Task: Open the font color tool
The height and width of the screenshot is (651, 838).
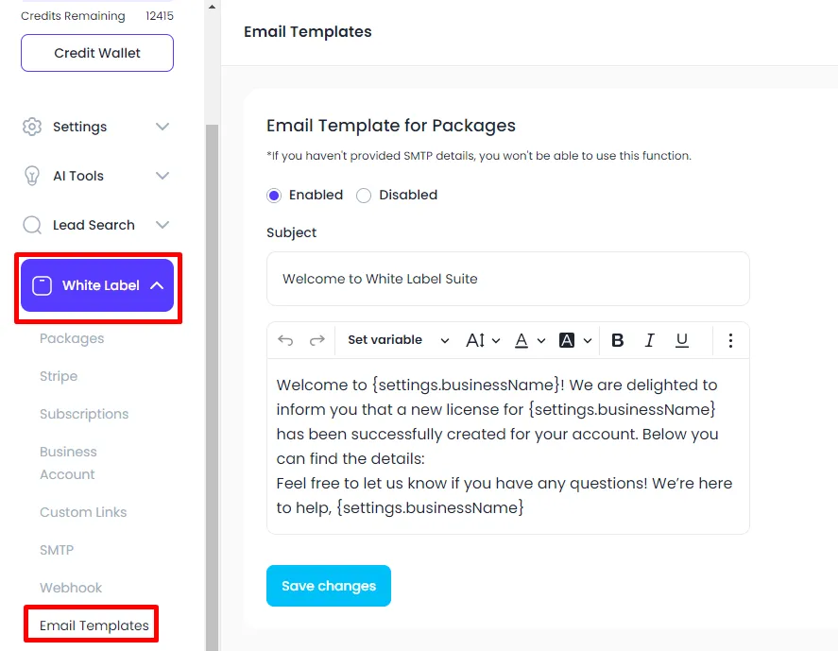Action: point(522,340)
